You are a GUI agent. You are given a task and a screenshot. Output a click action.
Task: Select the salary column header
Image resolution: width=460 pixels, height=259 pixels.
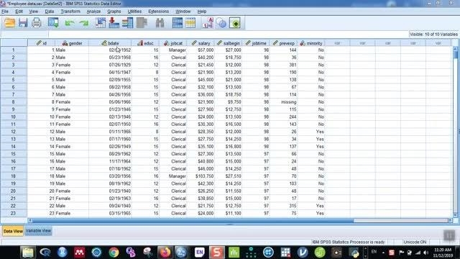point(201,43)
